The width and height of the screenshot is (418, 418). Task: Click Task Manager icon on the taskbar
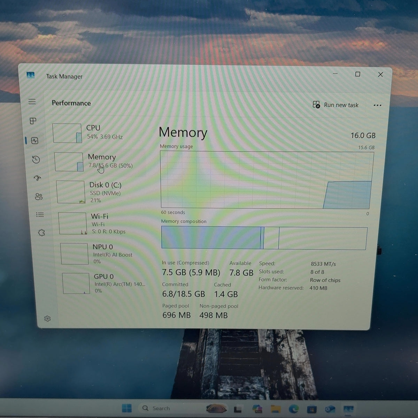pyautogui.click(x=348, y=409)
